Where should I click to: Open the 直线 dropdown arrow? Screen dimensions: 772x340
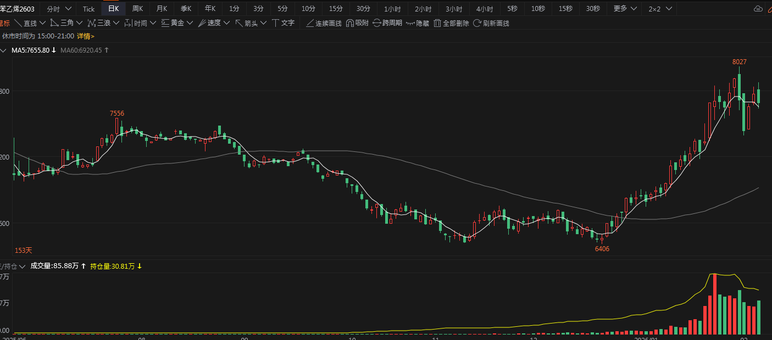[42, 23]
